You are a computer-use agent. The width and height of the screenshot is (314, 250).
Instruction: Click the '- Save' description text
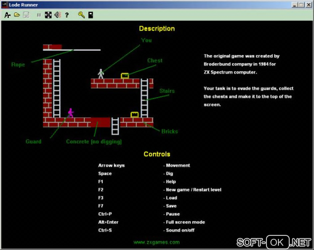coord(170,206)
